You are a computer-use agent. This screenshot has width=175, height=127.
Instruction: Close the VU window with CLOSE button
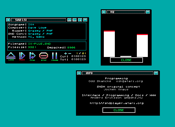point(127,60)
